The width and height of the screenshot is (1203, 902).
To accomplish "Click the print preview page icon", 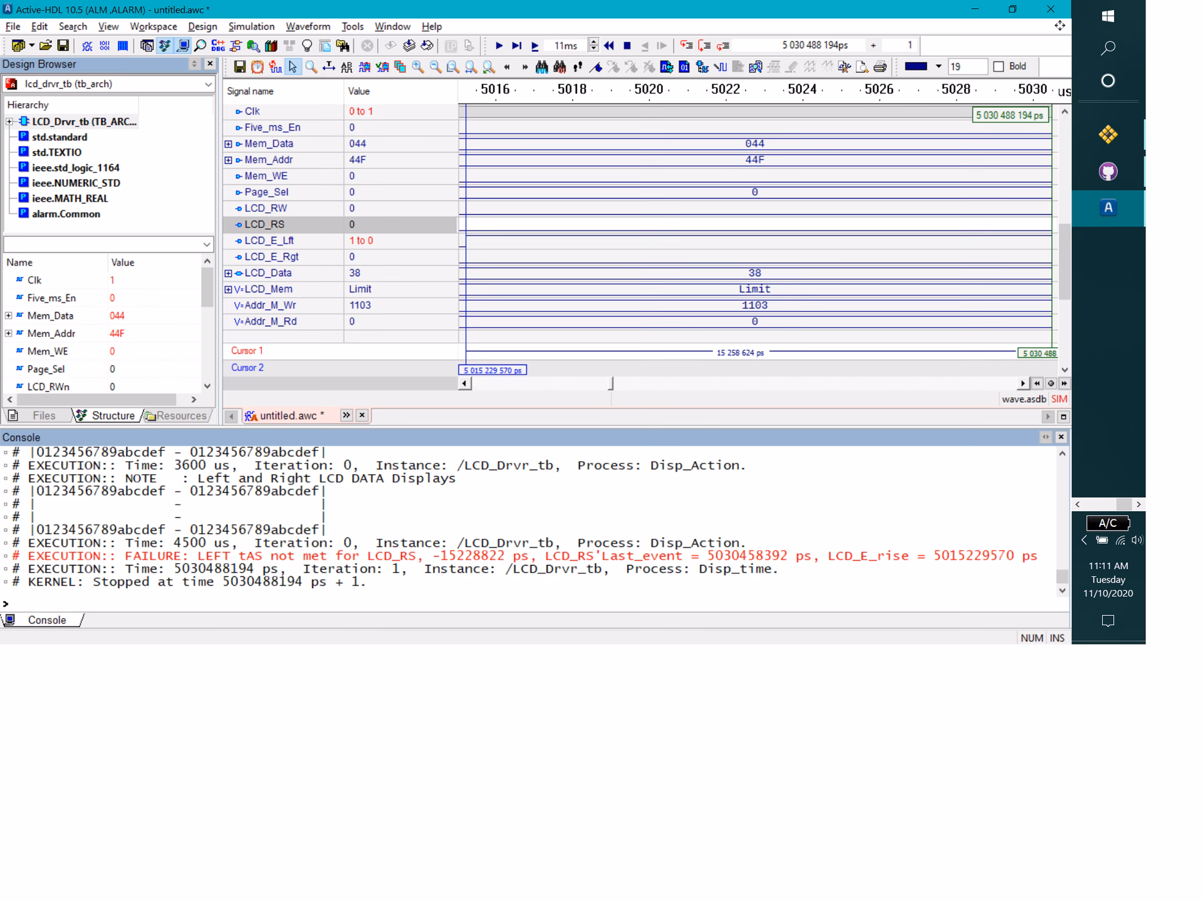I will (862, 66).
